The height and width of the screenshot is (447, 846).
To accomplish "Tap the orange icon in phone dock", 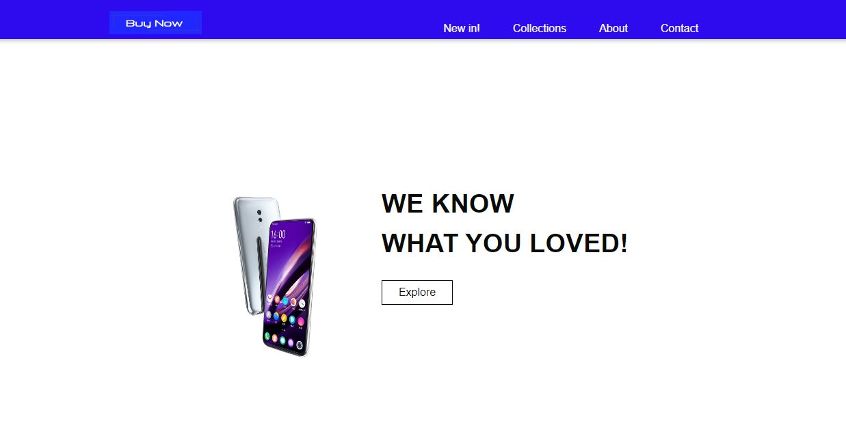I will point(275,338).
